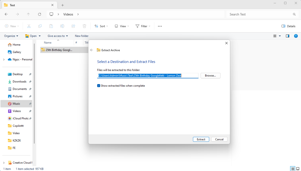Toggle the Details pane button

pos(288,26)
